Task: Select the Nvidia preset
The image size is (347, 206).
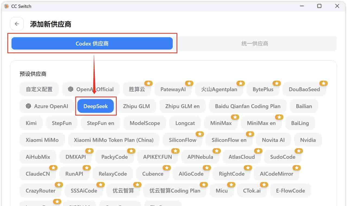Action: click(308, 140)
